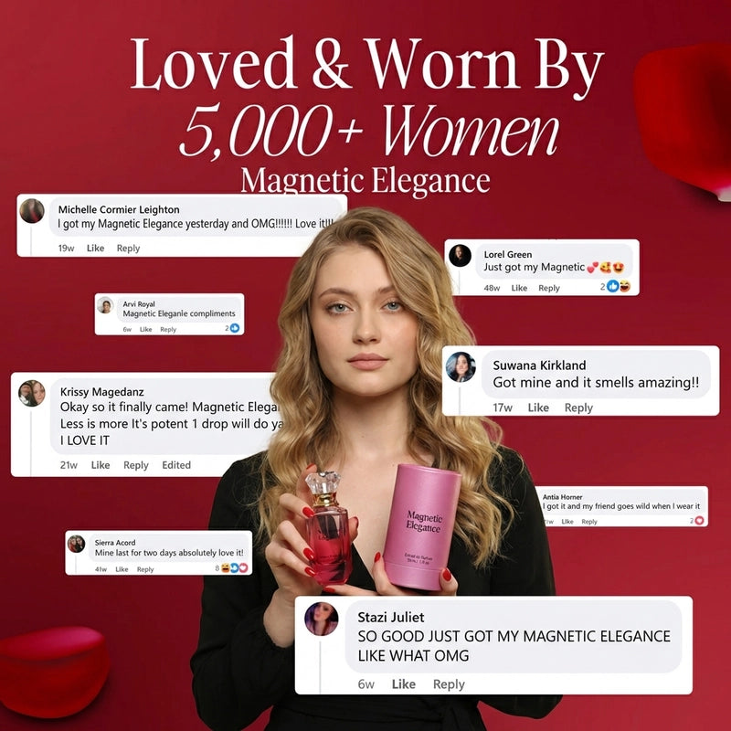Click the pink Magnetic Elegance perfume box
The image size is (731, 731).
click(x=421, y=527)
